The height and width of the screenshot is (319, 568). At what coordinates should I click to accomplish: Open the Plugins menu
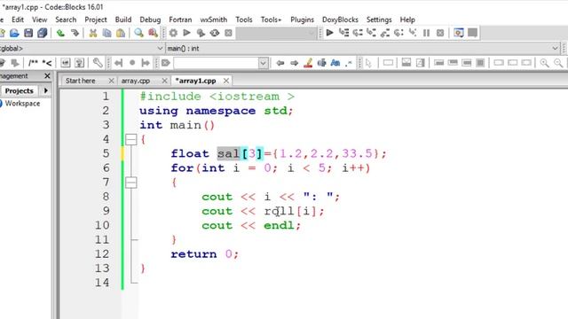click(302, 19)
